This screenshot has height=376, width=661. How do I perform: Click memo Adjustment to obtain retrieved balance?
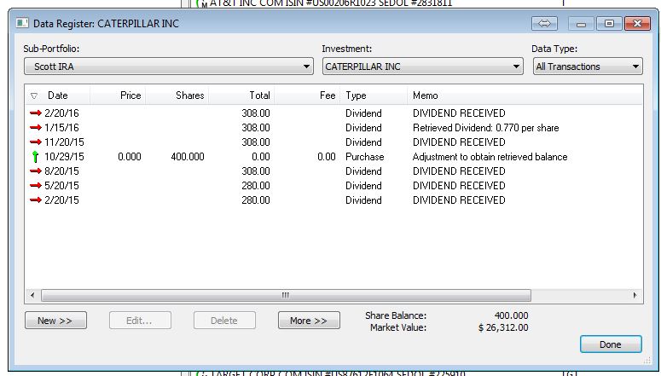pyautogui.click(x=490, y=157)
